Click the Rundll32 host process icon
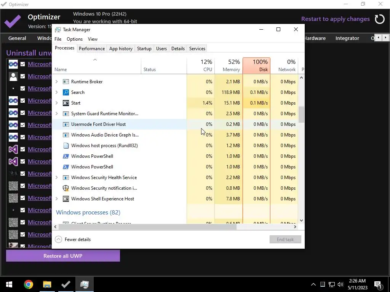 66,146
